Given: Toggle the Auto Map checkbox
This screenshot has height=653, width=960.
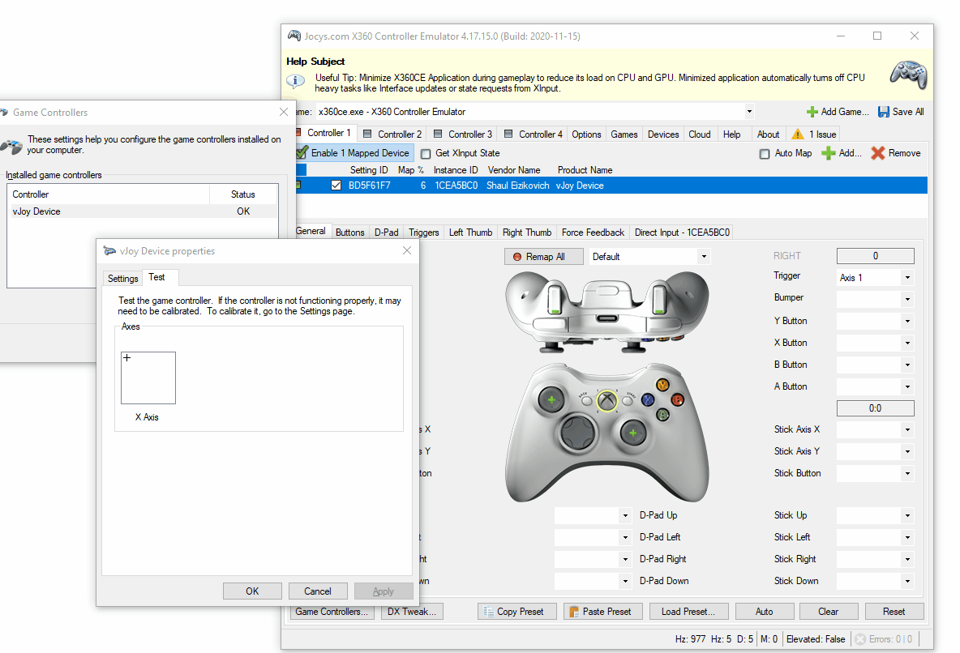Looking at the screenshot, I should pyautogui.click(x=765, y=154).
